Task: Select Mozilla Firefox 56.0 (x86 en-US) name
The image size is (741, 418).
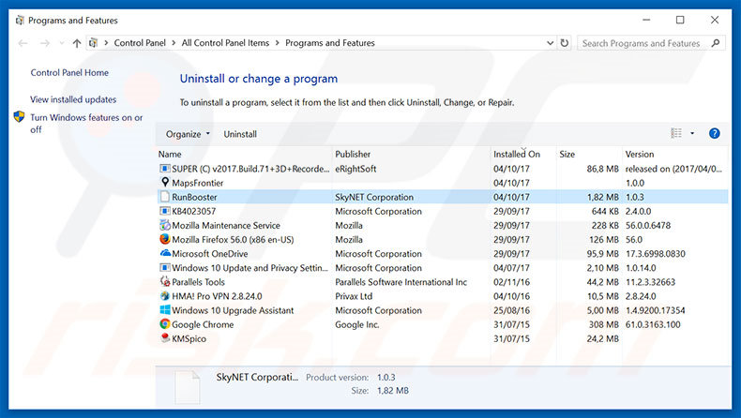Action: coord(233,240)
